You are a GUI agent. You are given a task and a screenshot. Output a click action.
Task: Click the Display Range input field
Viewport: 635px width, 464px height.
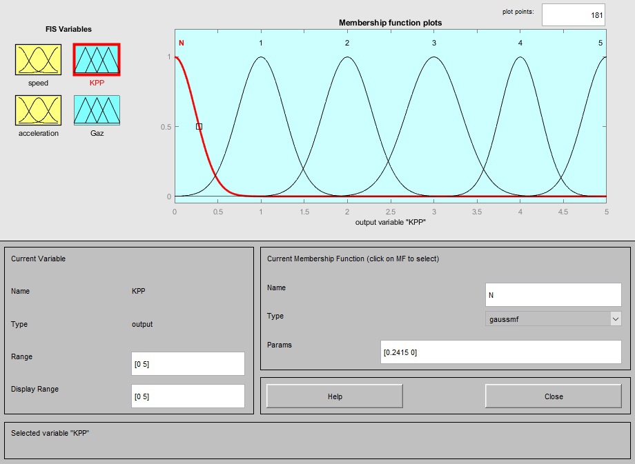click(x=188, y=396)
